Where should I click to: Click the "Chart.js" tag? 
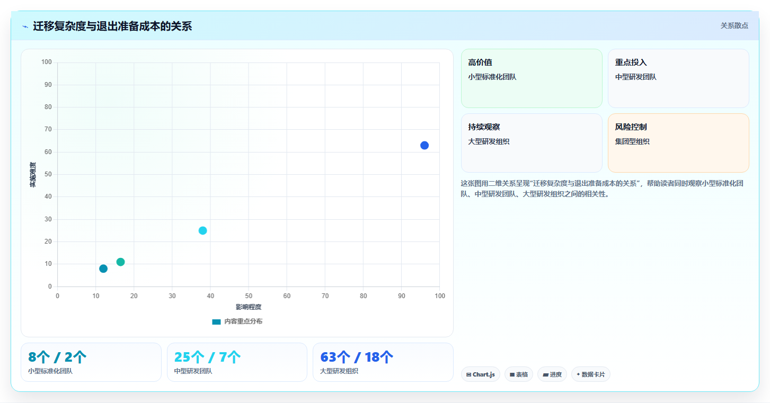481,374
